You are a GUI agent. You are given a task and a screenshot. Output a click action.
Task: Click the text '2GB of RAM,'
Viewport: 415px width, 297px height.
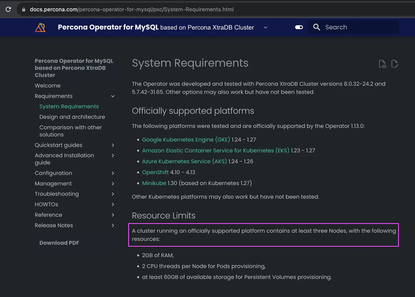click(x=158, y=255)
